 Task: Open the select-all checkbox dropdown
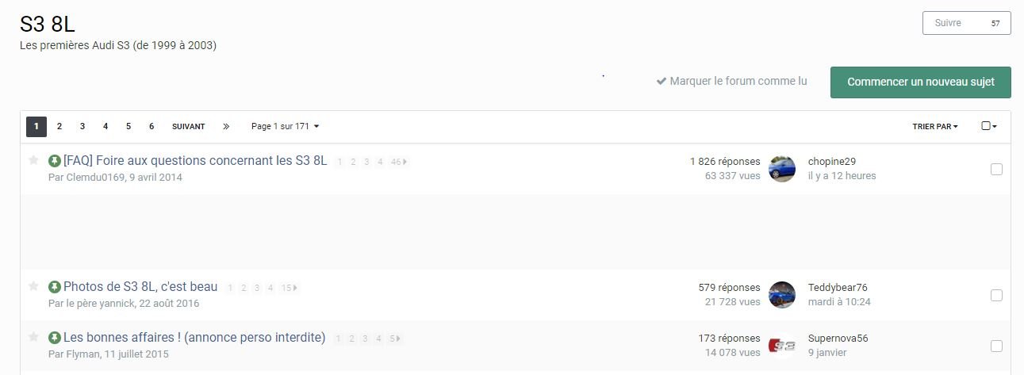point(988,126)
